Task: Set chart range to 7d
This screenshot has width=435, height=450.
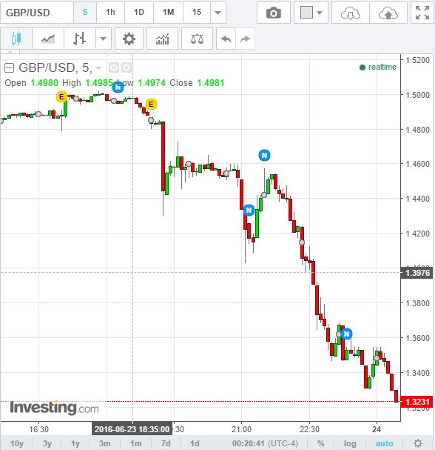Action: pyautogui.click(x=166, y=443)
